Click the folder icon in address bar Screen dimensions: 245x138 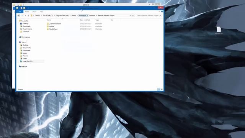(31, 15)
